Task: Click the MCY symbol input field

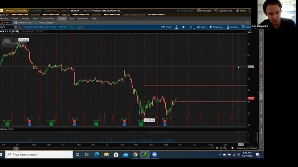Action: 7,27
